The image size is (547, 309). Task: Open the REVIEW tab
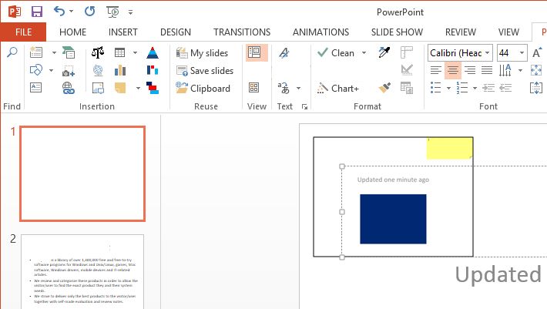461,32
